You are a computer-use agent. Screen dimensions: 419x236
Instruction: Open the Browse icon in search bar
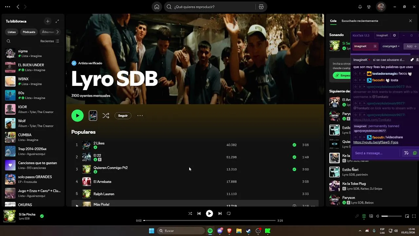[261, 7]
